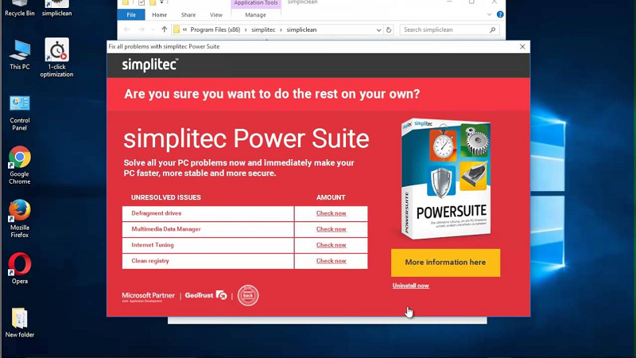Close the simplitec Power Suite dialog
636x358 pixels.
tap(522, 47)
